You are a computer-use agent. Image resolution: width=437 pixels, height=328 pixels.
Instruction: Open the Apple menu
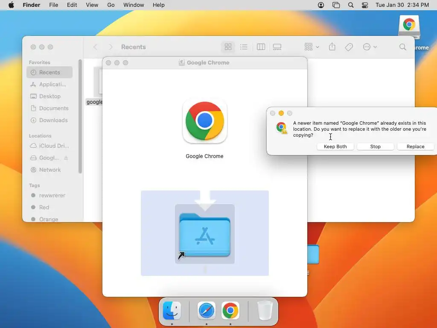(11, 5)
